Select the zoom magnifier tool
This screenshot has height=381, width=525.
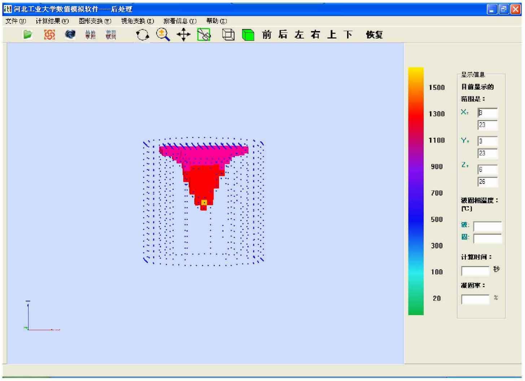[x=162, y=35]
